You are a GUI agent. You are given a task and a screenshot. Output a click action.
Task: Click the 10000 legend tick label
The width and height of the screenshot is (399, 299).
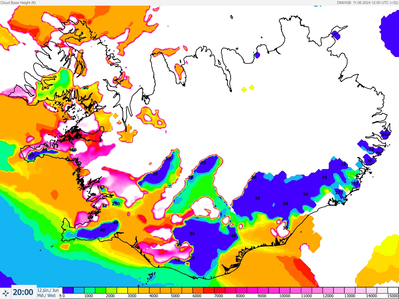coord(284,296)
